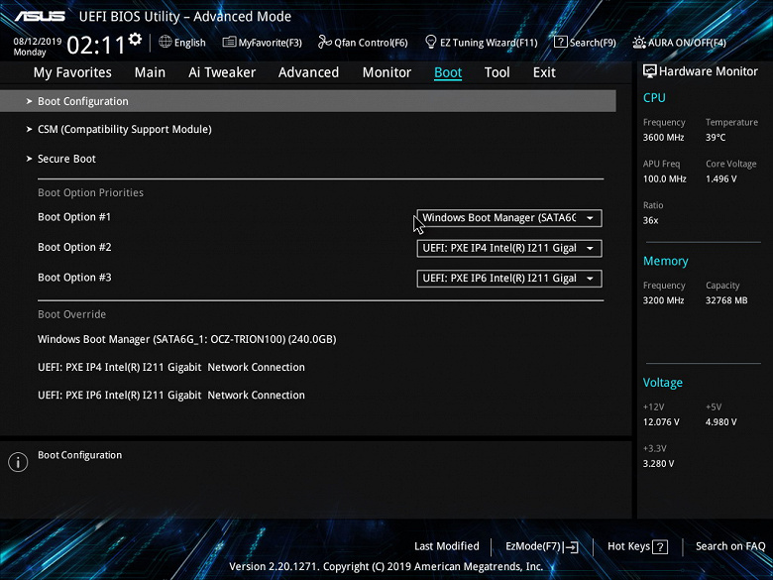This screenshot has width=773, height=580.
Task: Click the 100.0 MHz APU Freq value
Action: point(665,179)
